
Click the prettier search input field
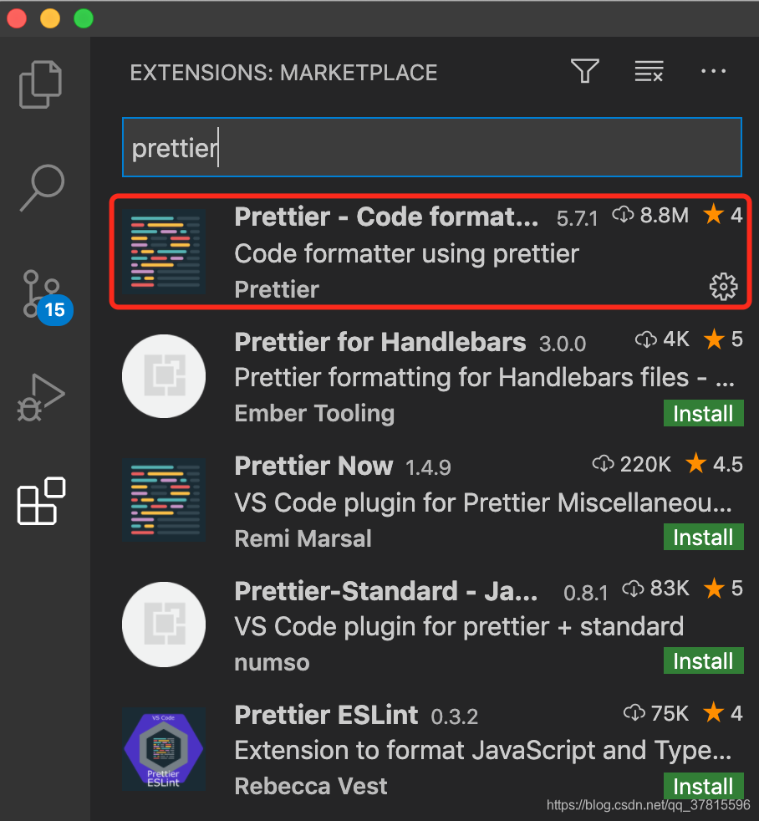coord(431,147)
